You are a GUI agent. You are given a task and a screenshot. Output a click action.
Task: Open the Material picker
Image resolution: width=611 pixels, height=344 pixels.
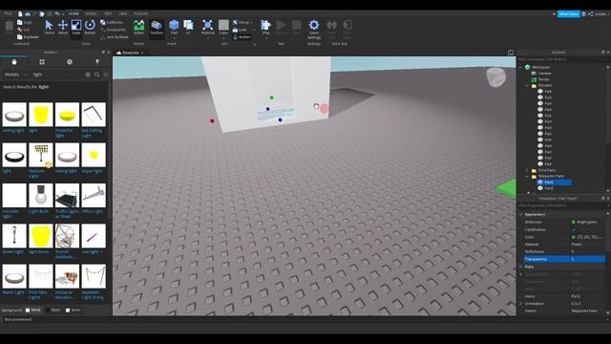point(208,28)
